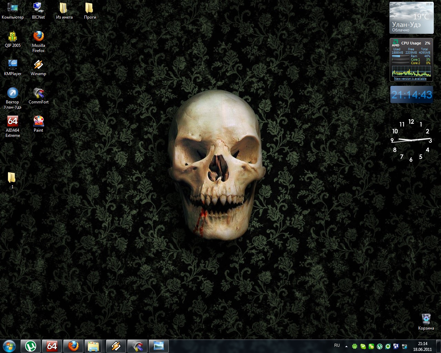This screenshot has height=353, width=441.
Task: Open the Winamp desktop icon
Action: 38,64
